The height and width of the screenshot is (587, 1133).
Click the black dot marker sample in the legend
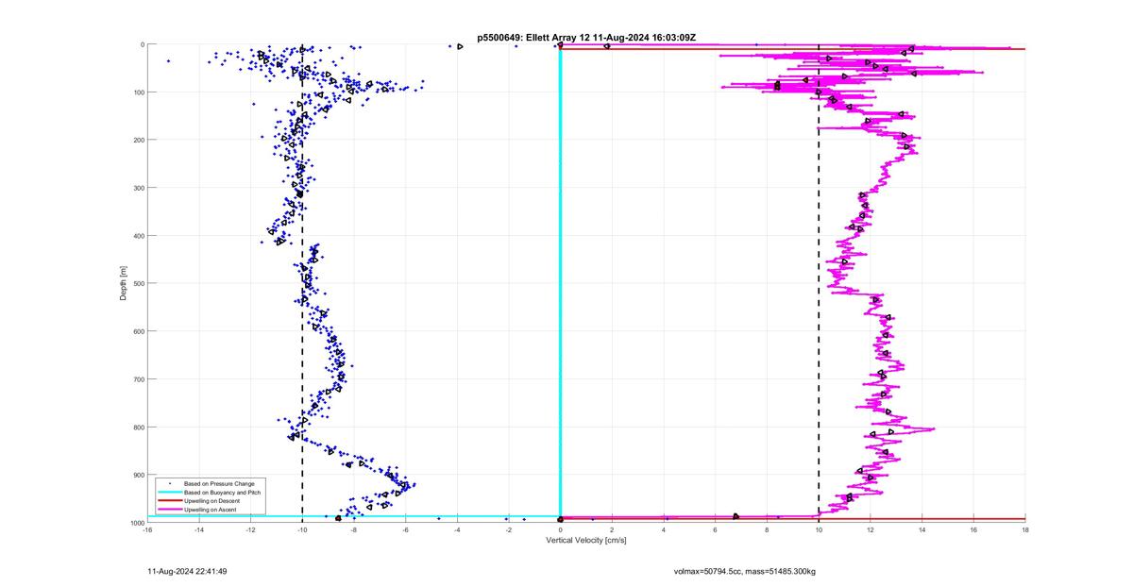pyautogui.click(x=170, y=484)
